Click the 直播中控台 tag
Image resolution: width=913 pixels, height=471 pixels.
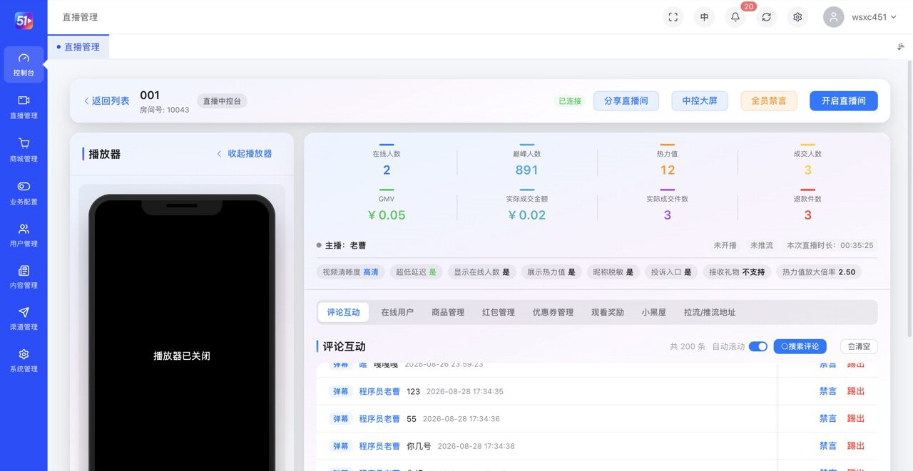222,101
